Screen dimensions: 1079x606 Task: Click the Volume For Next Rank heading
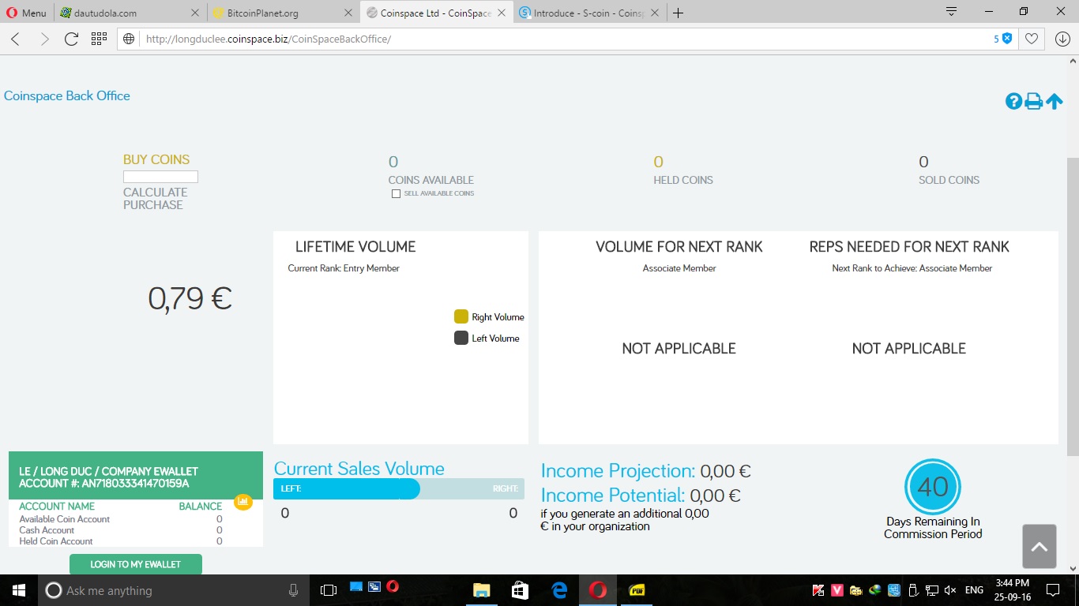tap(679, 247)
